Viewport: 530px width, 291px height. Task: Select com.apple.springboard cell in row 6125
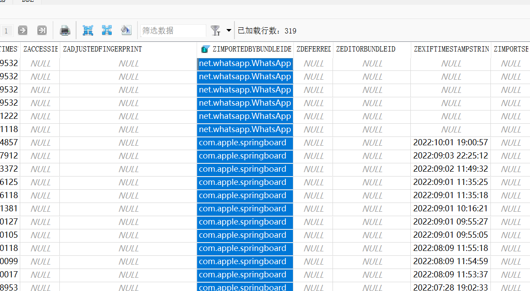tap(245, 182)
